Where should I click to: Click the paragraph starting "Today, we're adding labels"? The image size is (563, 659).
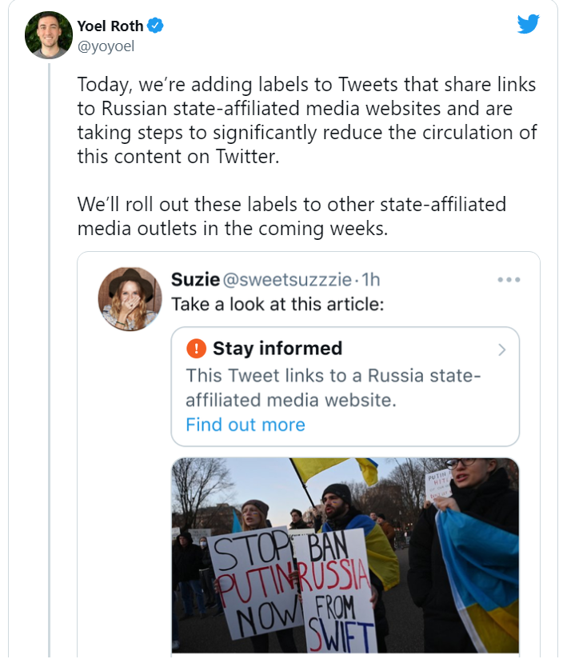click(307, 120)
